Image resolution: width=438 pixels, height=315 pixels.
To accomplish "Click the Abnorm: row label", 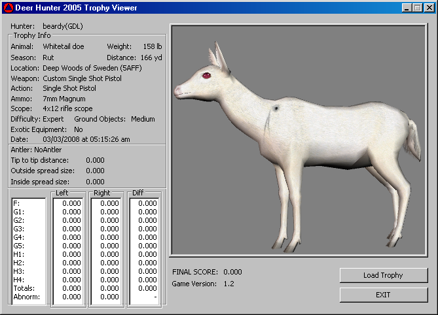I will [27, 297].
